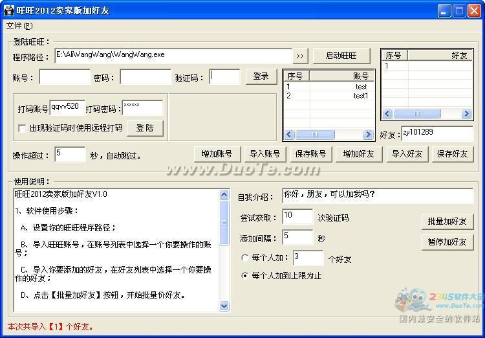
Task: Click the 操作超过 seconds field
Action: click(70, 154)
